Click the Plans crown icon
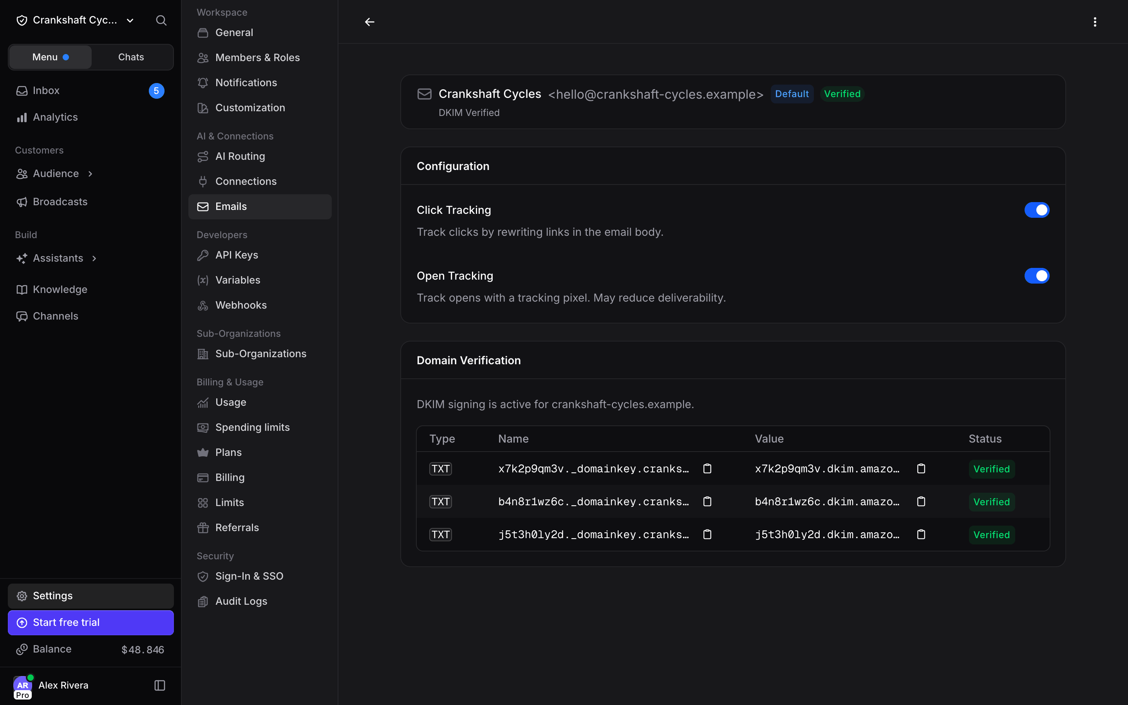Viewport: 1128px width, 705px height. pyautogui.click(x=203, y=452)
